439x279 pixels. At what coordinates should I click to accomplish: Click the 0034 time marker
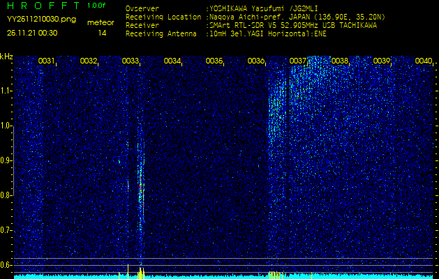click(x=172, y=61)
